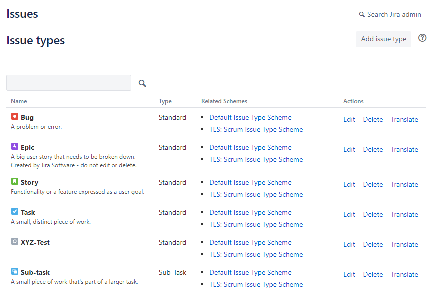This screenshot has height=302, width=429.
Task: Click the Issues section heading
Action: pos(22,14)
